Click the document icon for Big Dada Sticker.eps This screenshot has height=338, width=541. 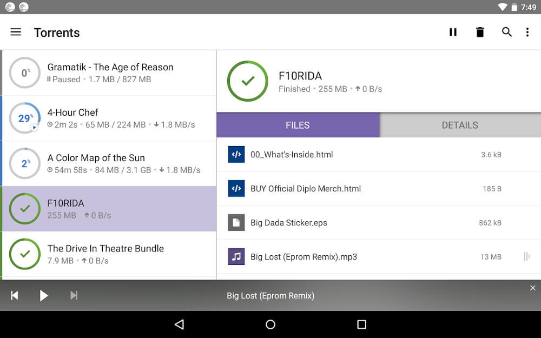[x=236, y=222]
